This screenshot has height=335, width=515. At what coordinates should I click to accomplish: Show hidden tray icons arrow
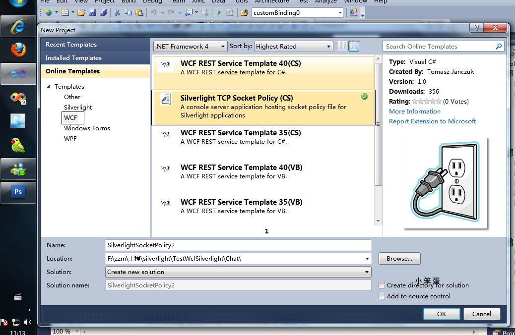pyautogui.click(x=30, y=310)
